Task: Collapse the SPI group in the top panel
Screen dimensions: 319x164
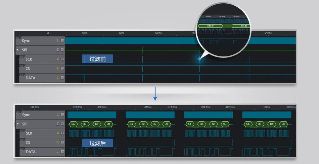Action: click(17, 50)
